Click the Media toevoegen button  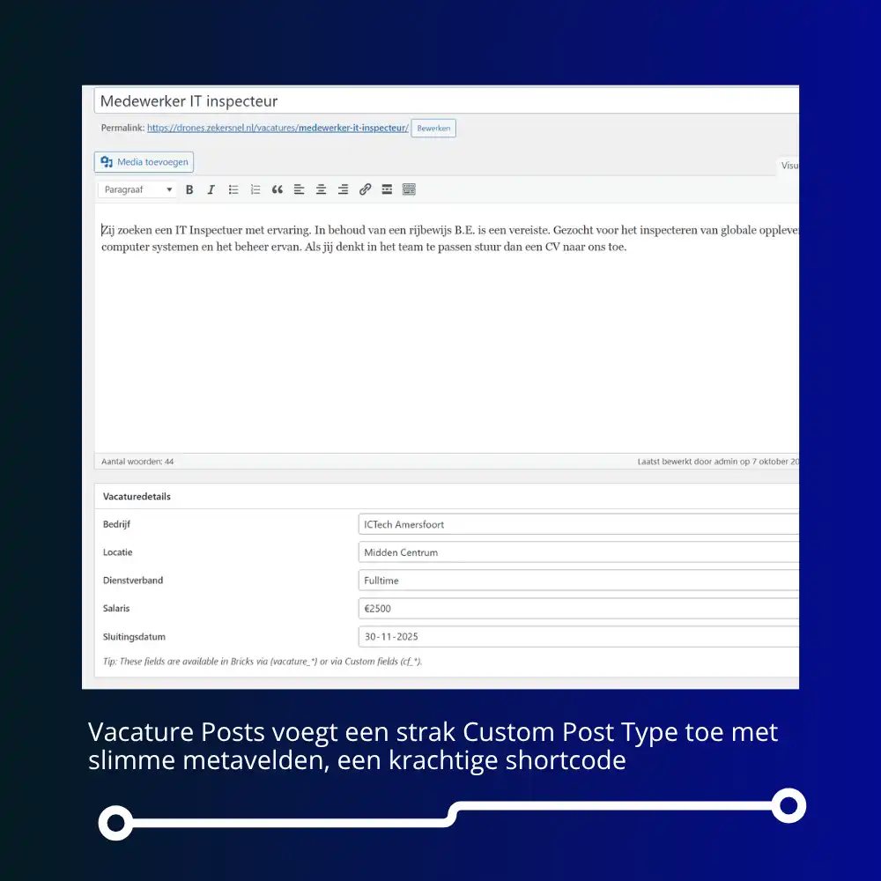[144, 162]
